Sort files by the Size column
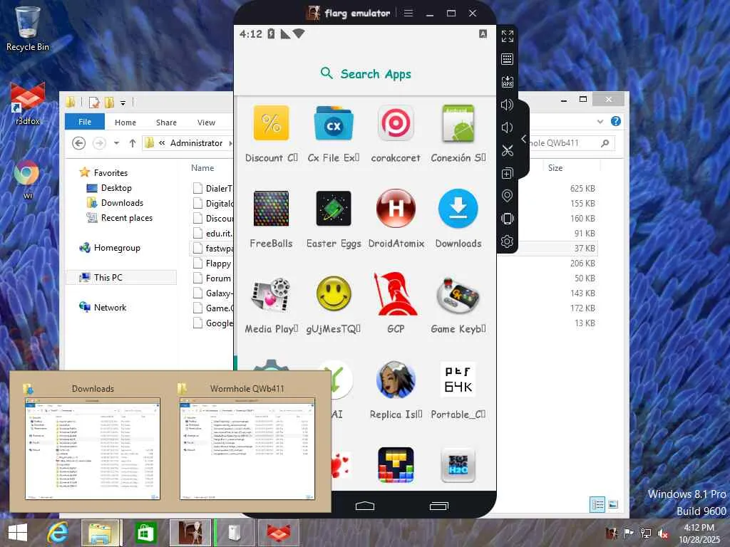This screenshot has width=730, height=547. (x=555, y=168)
